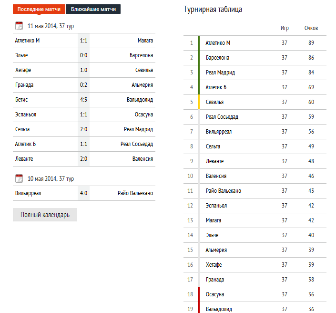Switch to Последние матчи tab
Image resolution: width=336 pixels, height=313 pixels.
coord(39,10)
